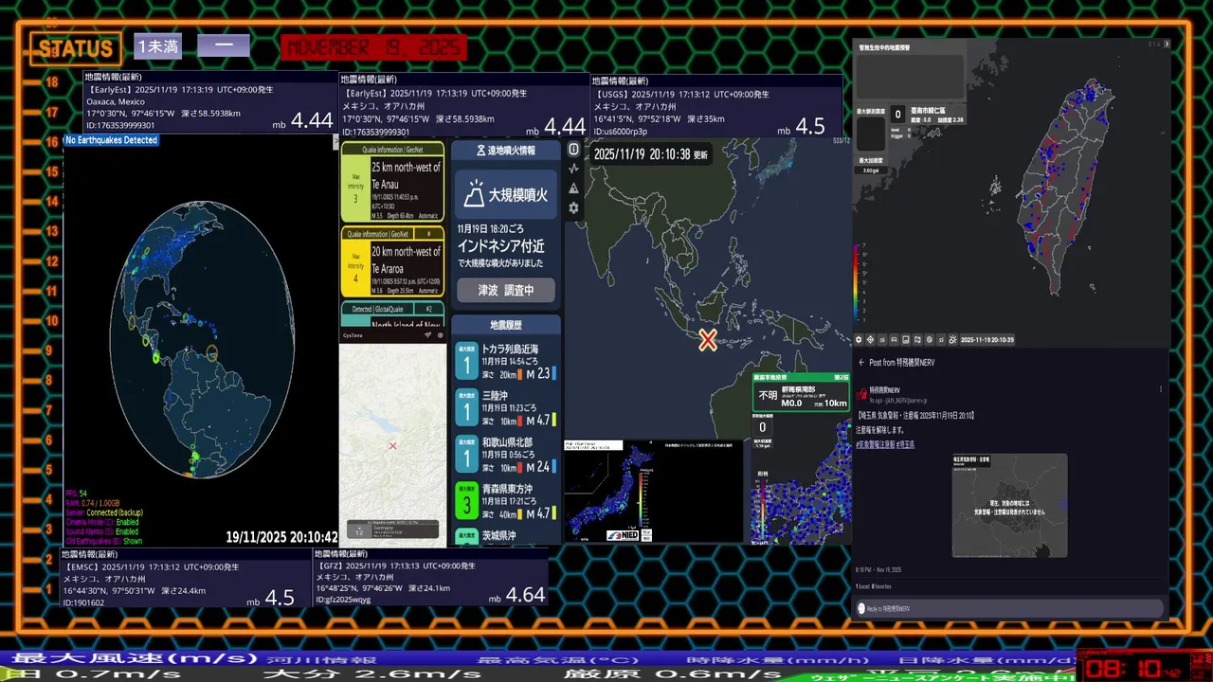Click the 津波 調査中 button
Image resolution: width=1213 pixels, height=682 pixels.
(x=505, y=290)
